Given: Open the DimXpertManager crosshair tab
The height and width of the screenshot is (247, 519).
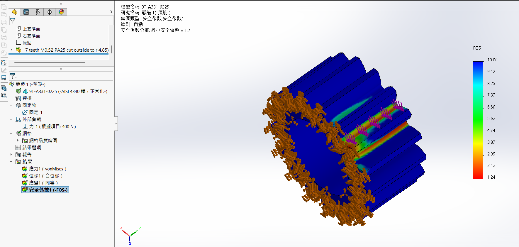Looking at the screenshot, I should (x=50, y=12).
